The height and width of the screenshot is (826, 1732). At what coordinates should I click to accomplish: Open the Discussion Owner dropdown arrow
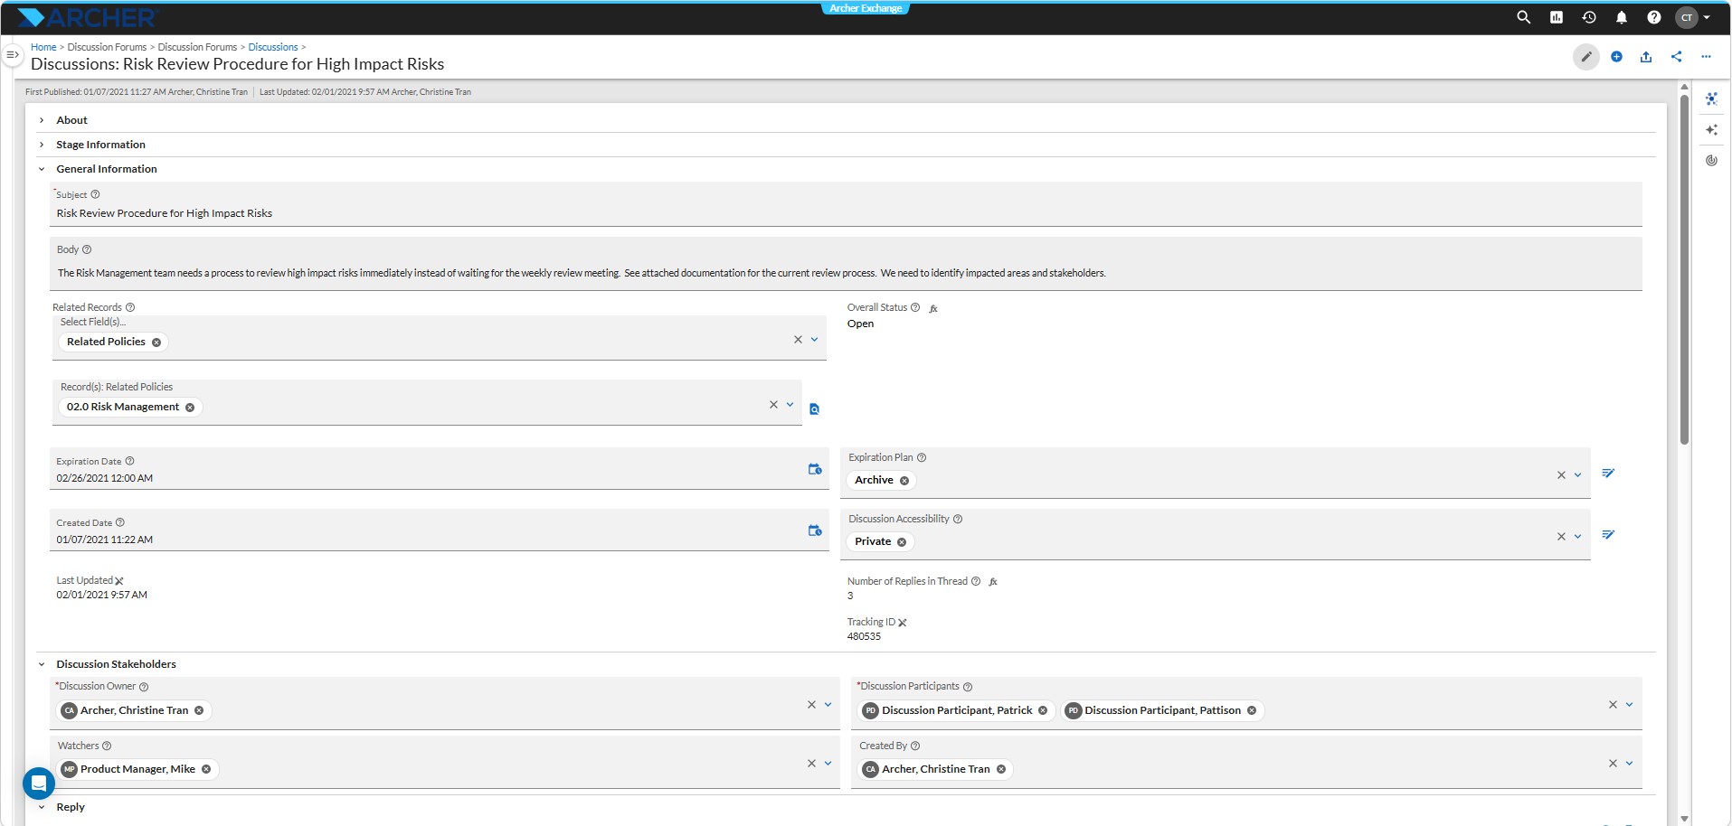pyautogui.click(x=828, y=705)
